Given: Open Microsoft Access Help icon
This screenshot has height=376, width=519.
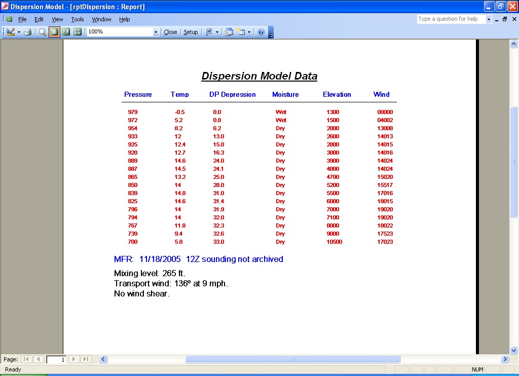Looking at the screenshot, I should coord(261,32).
